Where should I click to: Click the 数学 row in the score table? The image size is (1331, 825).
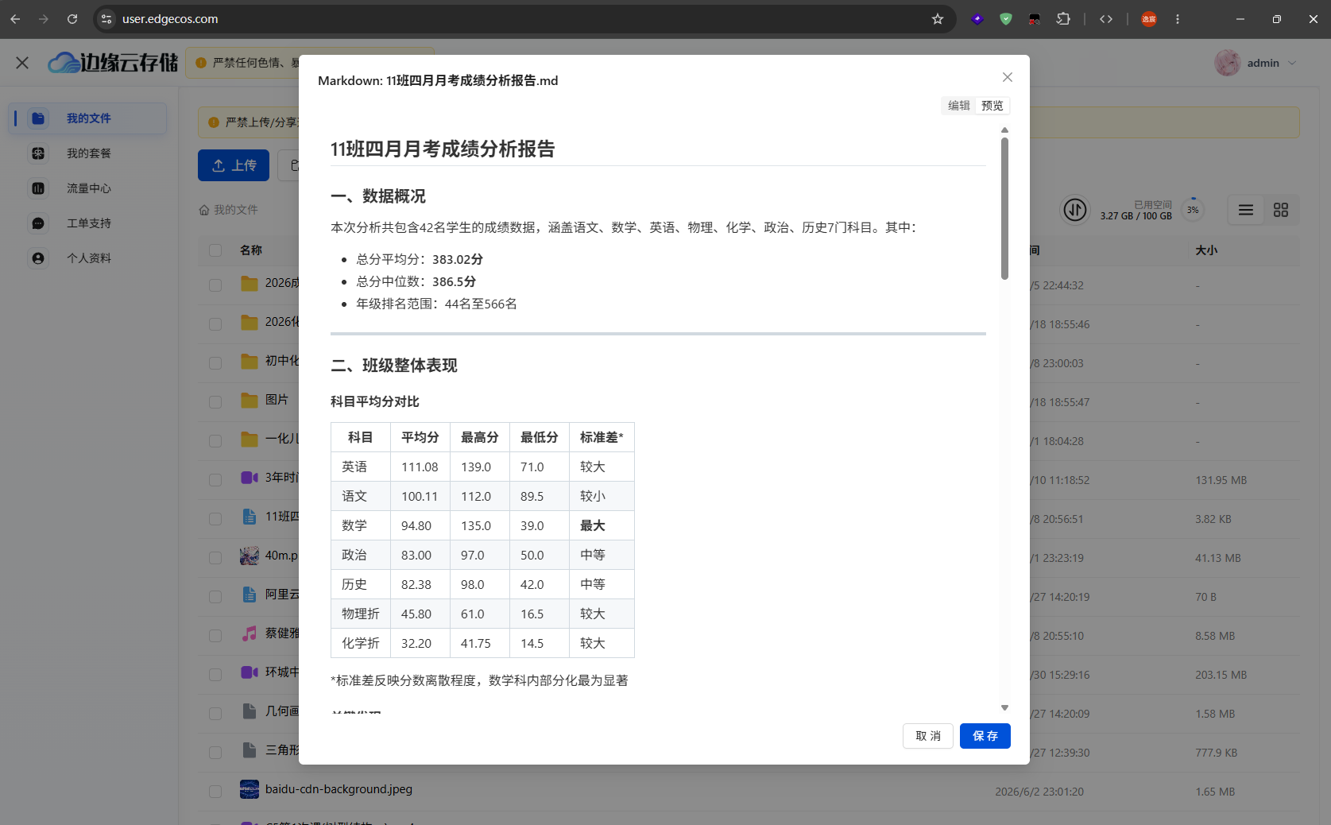pyautogui.click(x=482, y=525)
